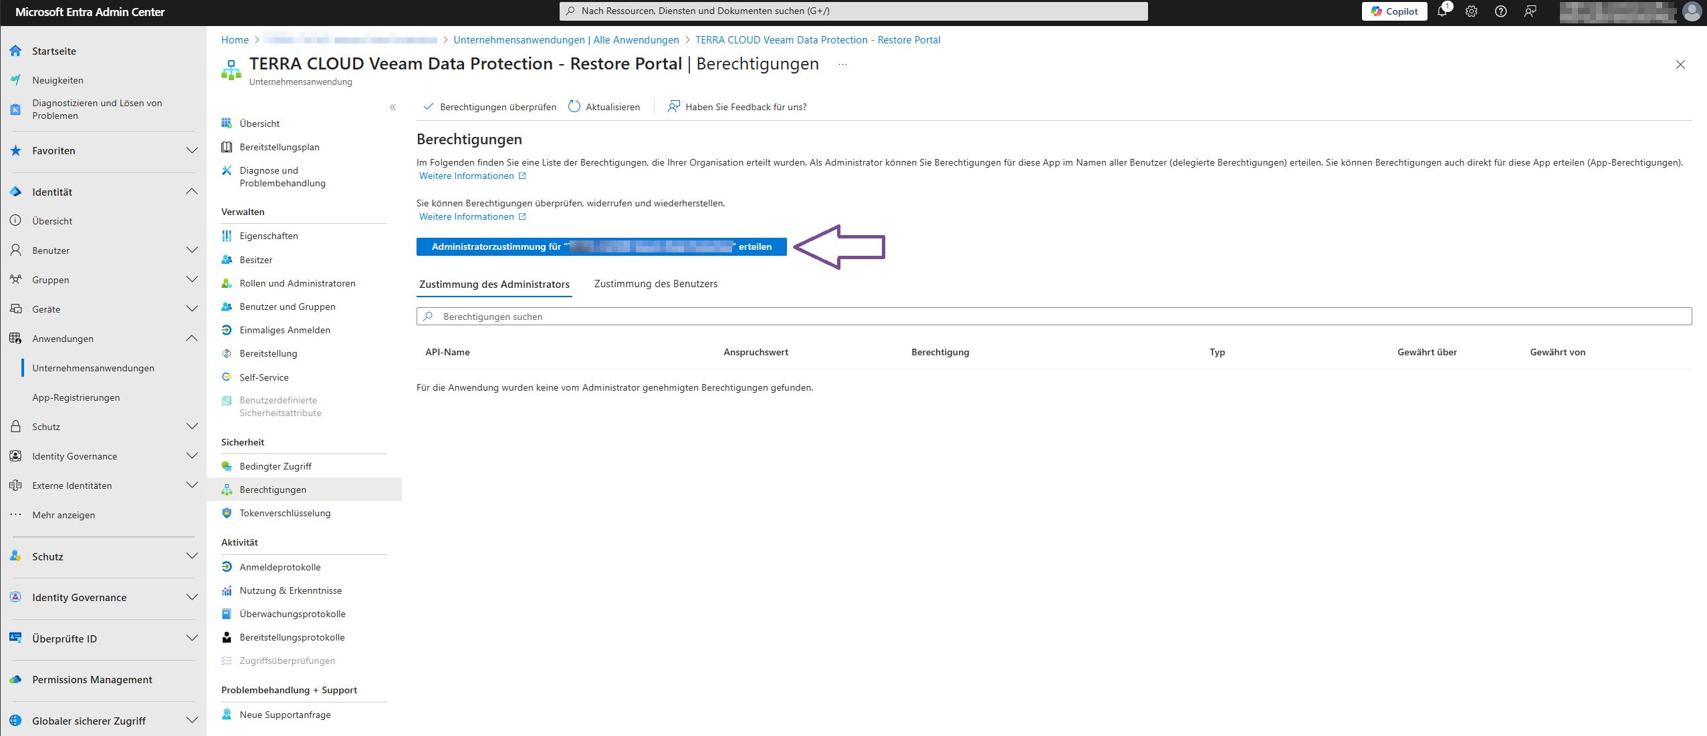The height and width of the screenshot is (736, 1707).
Task: Expand the Benutzer group chevron
Action: point(192,250)
